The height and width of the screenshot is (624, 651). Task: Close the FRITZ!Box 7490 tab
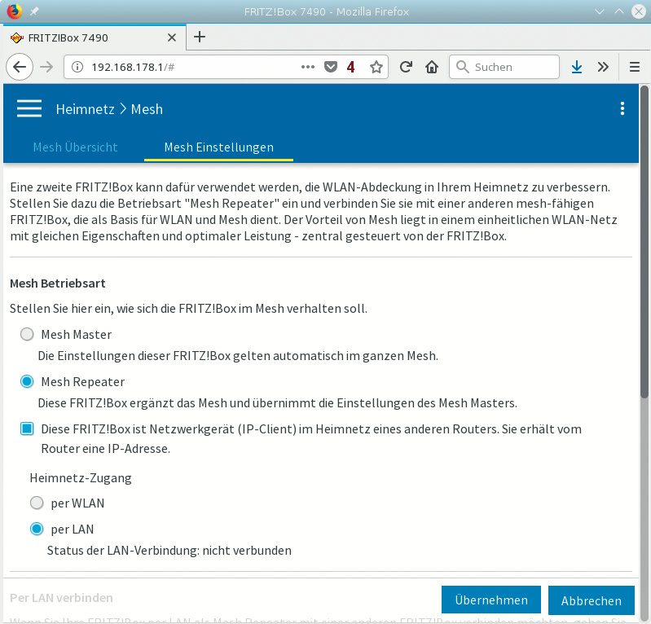click(x=171, y=37)
